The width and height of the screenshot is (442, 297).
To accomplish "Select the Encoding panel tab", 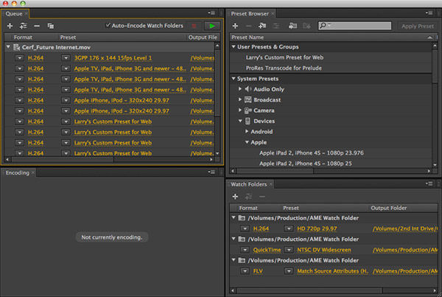I will click(x=17, y=173).
